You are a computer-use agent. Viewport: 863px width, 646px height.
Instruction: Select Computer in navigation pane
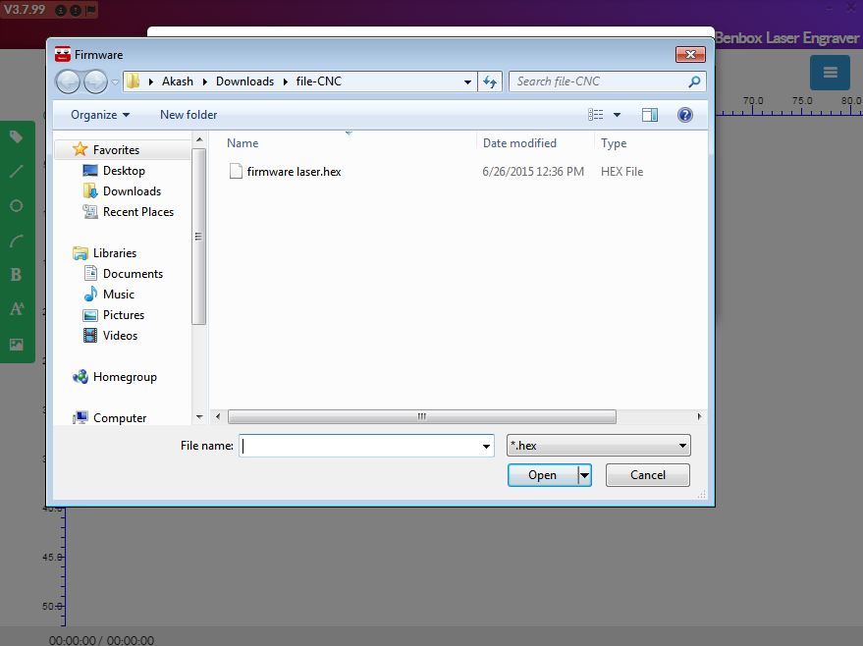pos(120,418)
